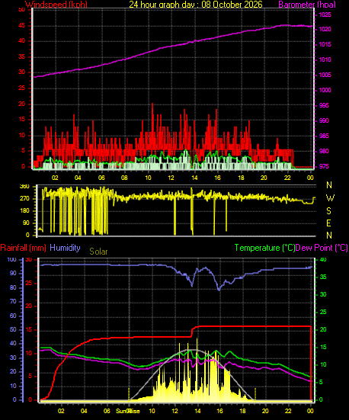Select the 1020 barometer scale value
This screenshot has width=349, height=420.
click(x=325, y=29)
